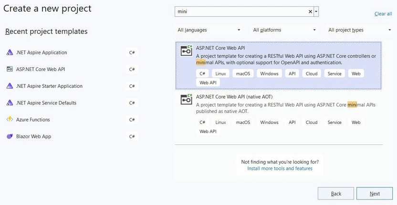Click the .NET Aspire Service Defaults icon
397x205 pixels.
click(10, 103)
